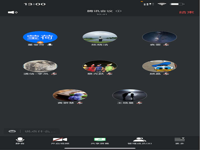200x150 pixels.
Task: Expand the 更多 more menu
Action: point(179,141)
